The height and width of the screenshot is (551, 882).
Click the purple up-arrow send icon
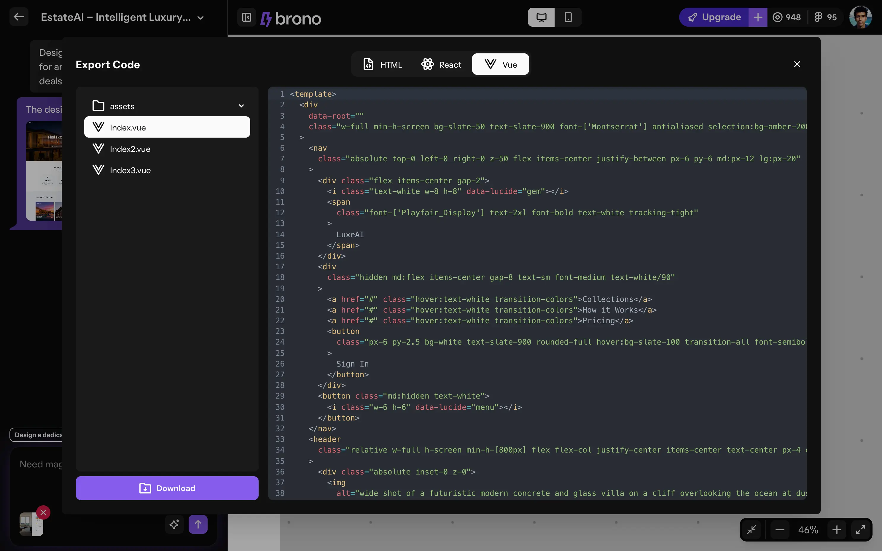click(198, 524)
